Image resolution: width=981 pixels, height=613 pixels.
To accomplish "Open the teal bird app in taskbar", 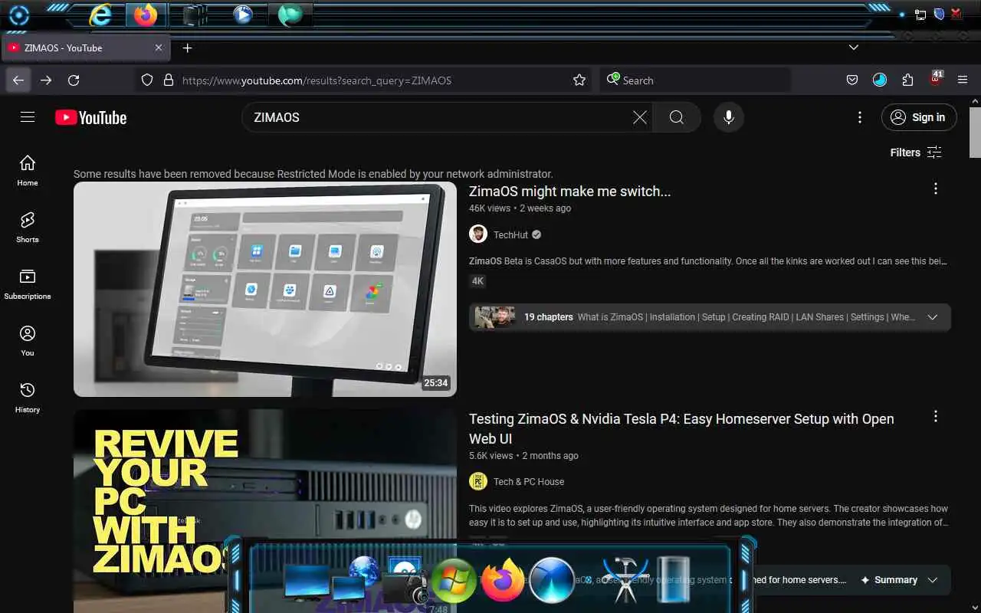I will tap(290, 15).
